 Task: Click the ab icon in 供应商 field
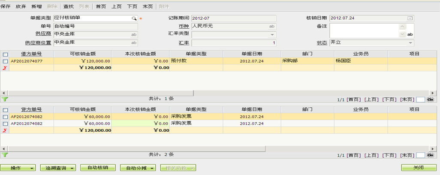[x=134, y=35]
